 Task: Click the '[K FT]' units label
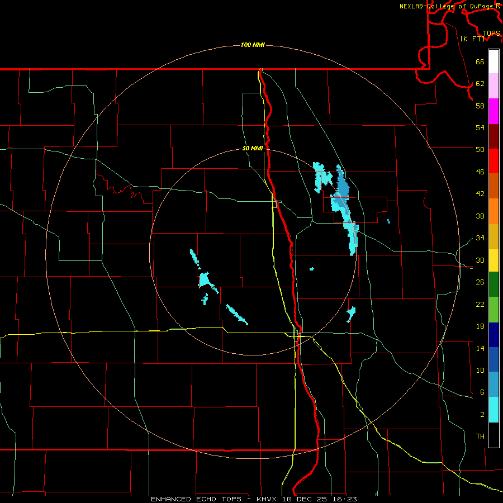472,39
